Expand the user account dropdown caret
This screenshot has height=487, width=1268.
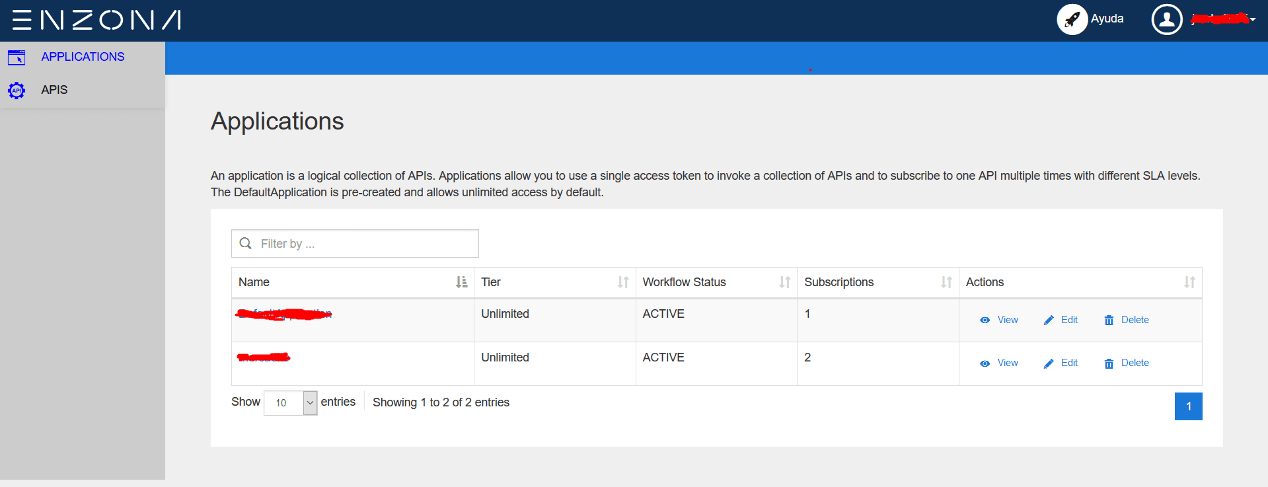[x=1253, y=19]
